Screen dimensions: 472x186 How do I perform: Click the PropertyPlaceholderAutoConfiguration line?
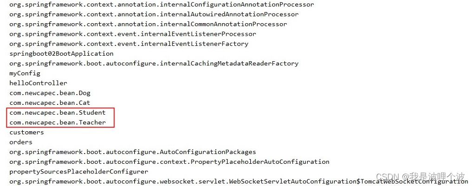click(169, 162)
